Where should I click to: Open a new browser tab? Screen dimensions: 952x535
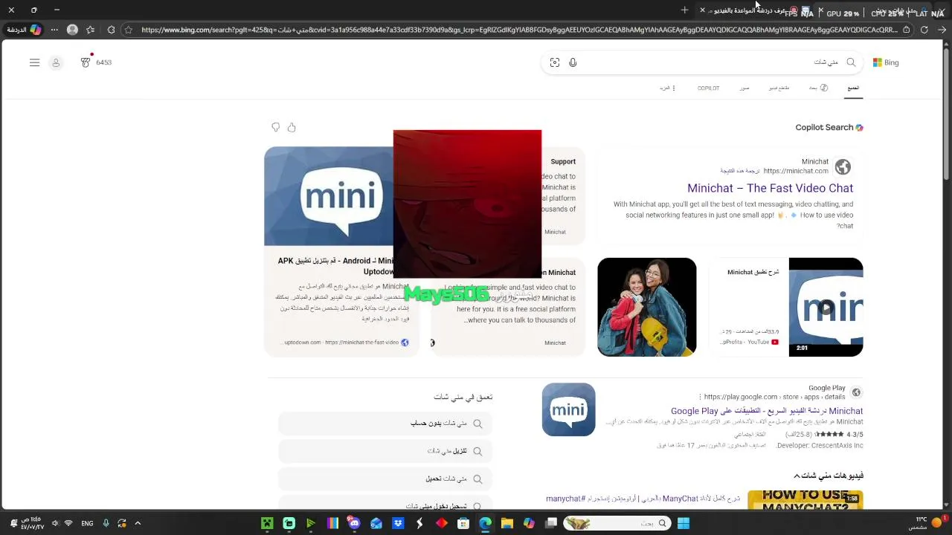point(684,10)
